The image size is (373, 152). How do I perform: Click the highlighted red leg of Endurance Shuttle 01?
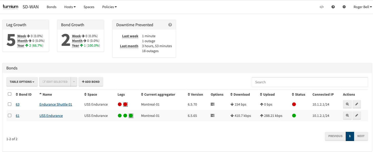point(125,104)
